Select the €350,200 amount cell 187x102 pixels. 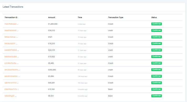click(x=52, y=70)
